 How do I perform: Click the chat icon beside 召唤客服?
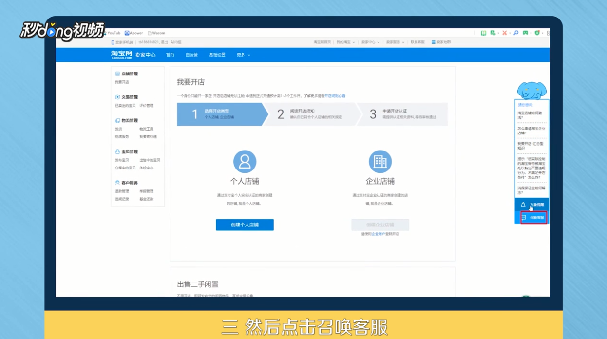click(x=524, y=218)
